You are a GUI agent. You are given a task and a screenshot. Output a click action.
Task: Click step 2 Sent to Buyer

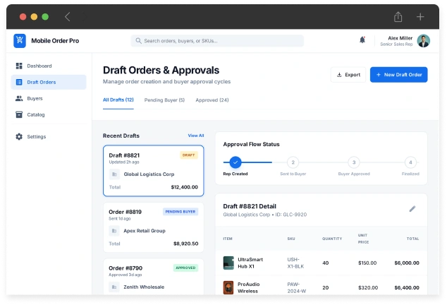293,162
